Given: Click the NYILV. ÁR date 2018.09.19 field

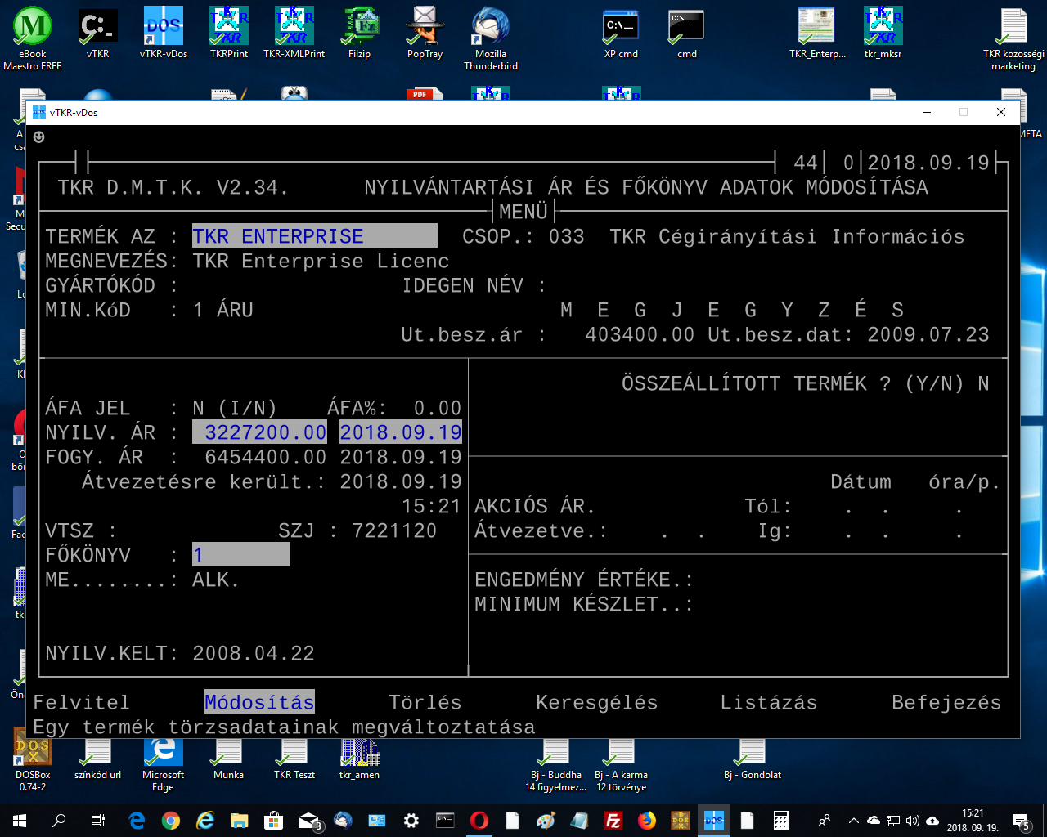Looking at the screenshot, I should click(x=401, y=432).
